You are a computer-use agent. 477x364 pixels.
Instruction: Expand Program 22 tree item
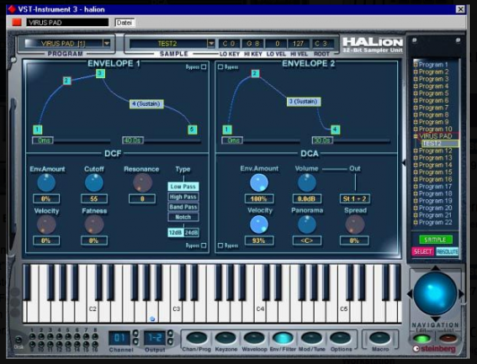pyautogui.click(x=416, y=222)
